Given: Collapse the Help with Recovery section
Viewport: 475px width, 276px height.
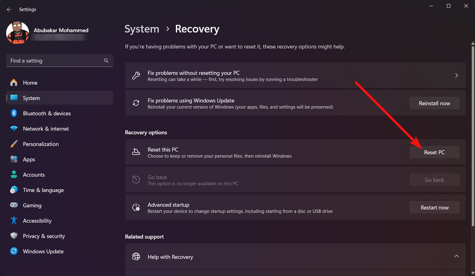Looking at the screenshot, I should [456, 256].
